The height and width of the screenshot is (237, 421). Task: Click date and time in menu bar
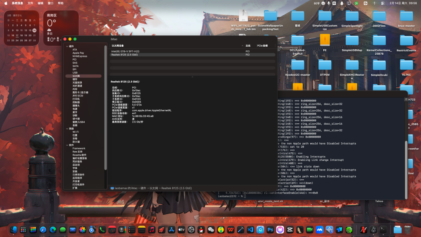403,3
